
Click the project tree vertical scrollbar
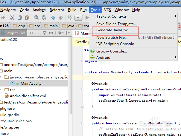[x=70, y=75]
